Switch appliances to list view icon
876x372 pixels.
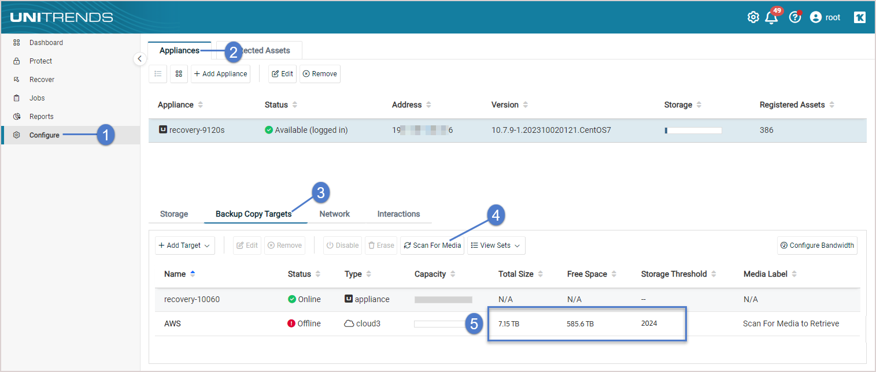point(158,74)
